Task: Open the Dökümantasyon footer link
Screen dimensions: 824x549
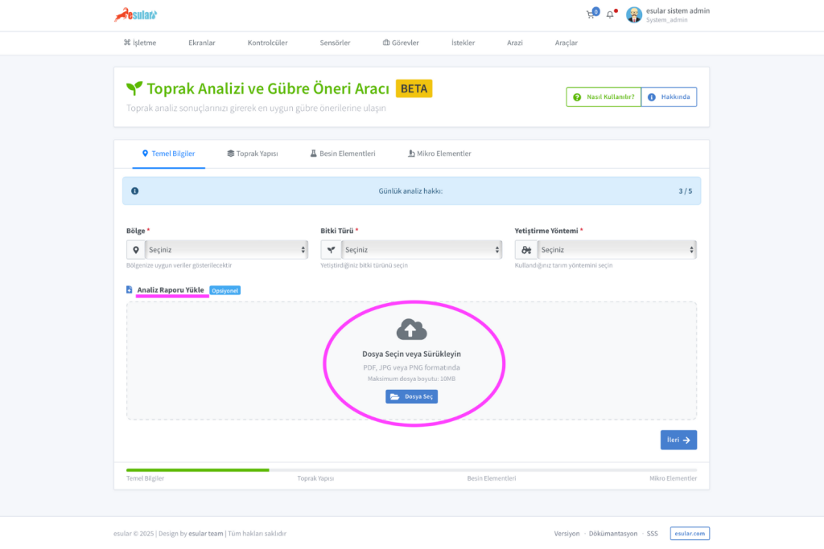Action: click(x=612, y=534)
